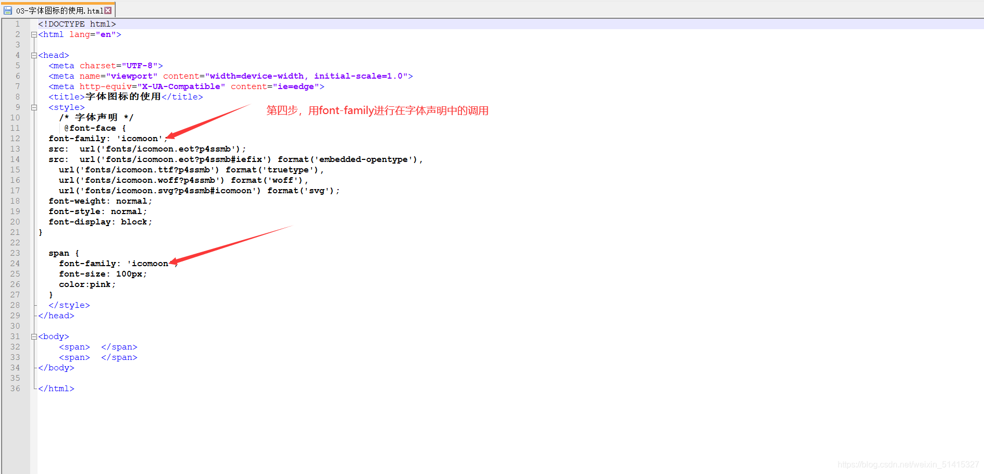
Task: Place cursor in <!DOCTYPE html> text
Action: pyautogui.click(x=77, y=24)
